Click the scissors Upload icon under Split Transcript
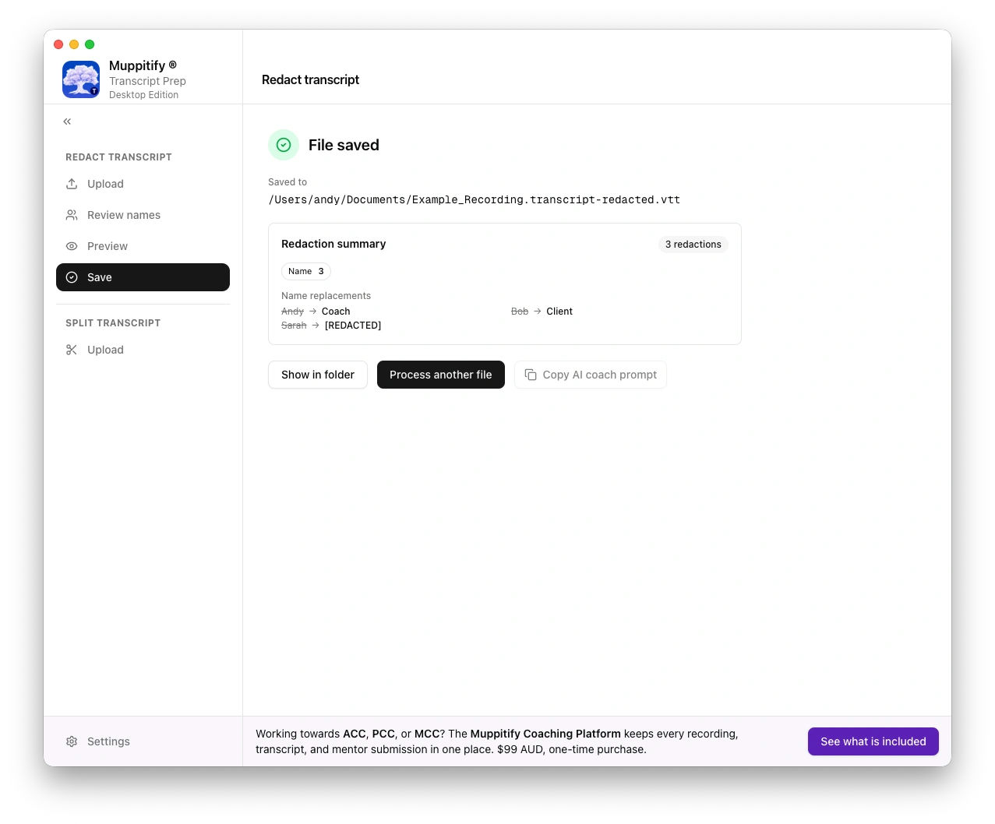This screenshot has height=824, width=995. coord(72,349)
